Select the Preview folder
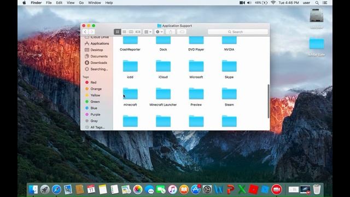Screen dimensions: 350x197 tap(196, 97)
